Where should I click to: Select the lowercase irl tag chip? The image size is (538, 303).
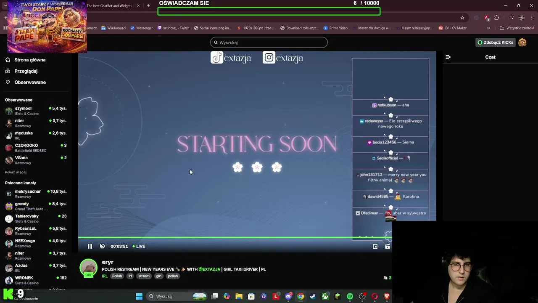tap(130, 276)
